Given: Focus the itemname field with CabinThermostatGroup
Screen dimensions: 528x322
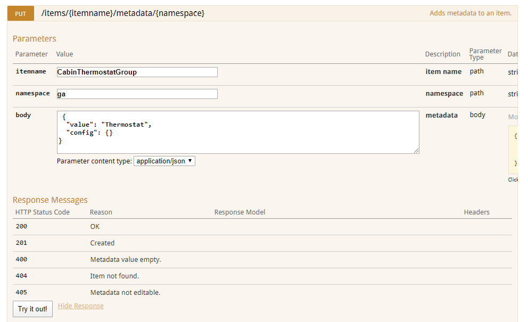Looking at the screenshot, I should [x=137, y=72].
